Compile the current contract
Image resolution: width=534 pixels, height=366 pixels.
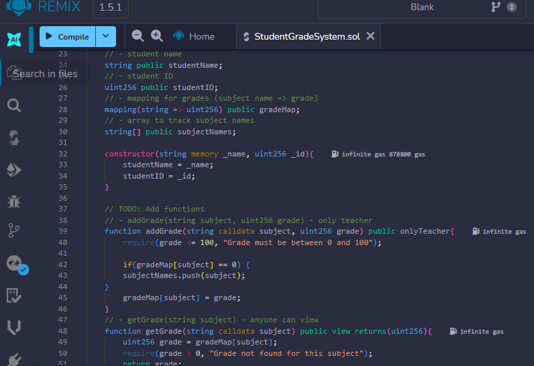click(x=68, y=36)
